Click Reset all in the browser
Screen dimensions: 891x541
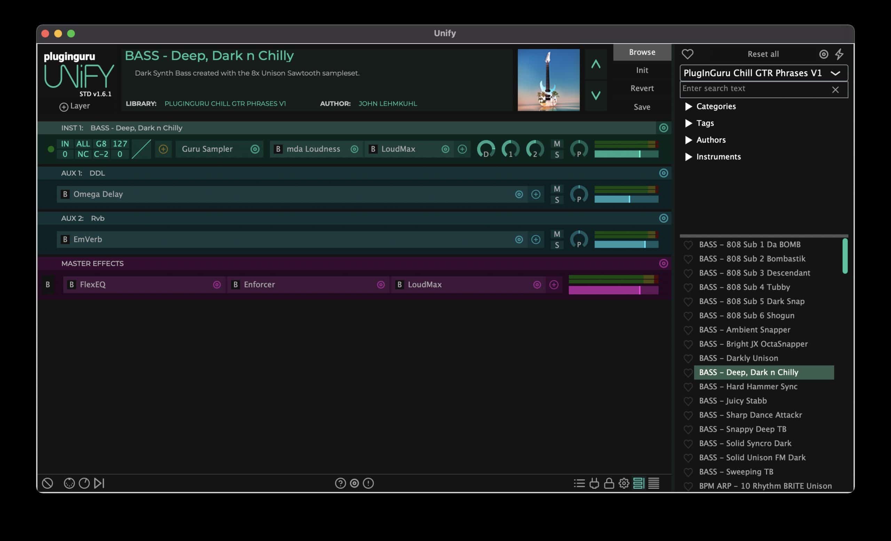click(763, 54)
